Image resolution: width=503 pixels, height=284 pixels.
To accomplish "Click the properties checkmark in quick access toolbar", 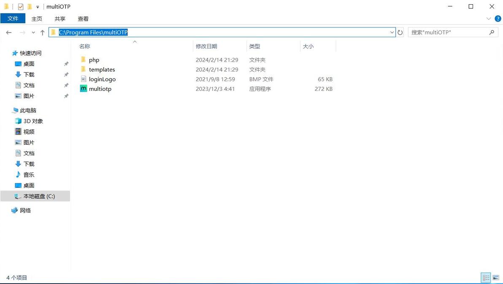I will click(21, 6).
